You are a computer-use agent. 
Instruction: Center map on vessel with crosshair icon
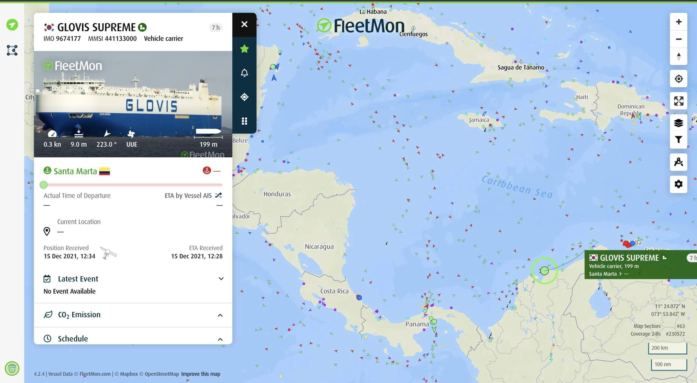pyautogui.click(x=244, y=97)
